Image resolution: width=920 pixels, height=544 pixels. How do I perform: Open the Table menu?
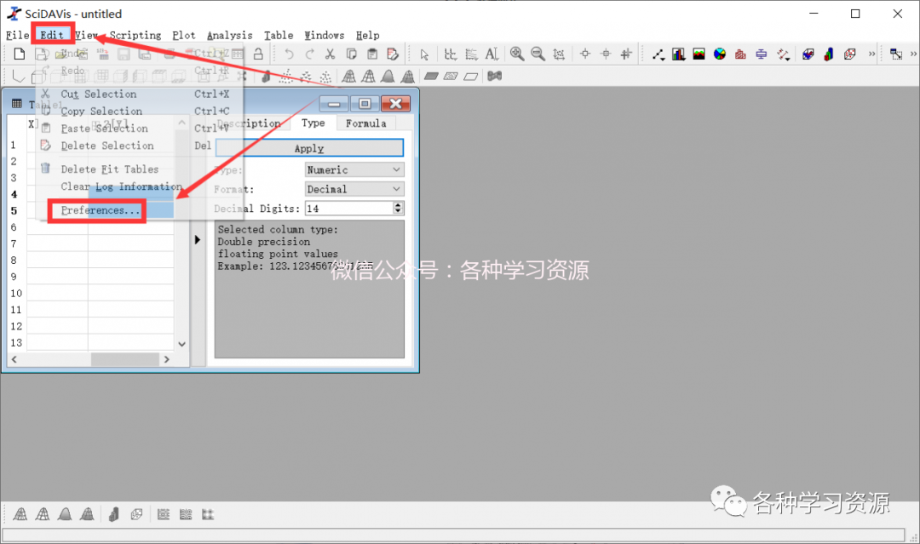(x=278, y=35)
